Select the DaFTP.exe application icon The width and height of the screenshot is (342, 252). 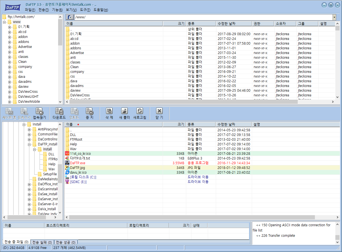[67, 163]
